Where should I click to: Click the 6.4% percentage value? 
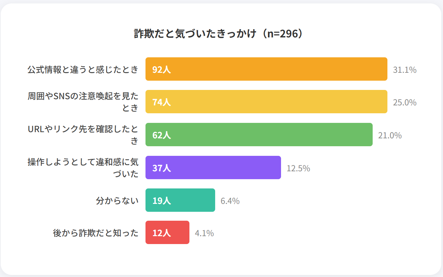coord(230,201)
